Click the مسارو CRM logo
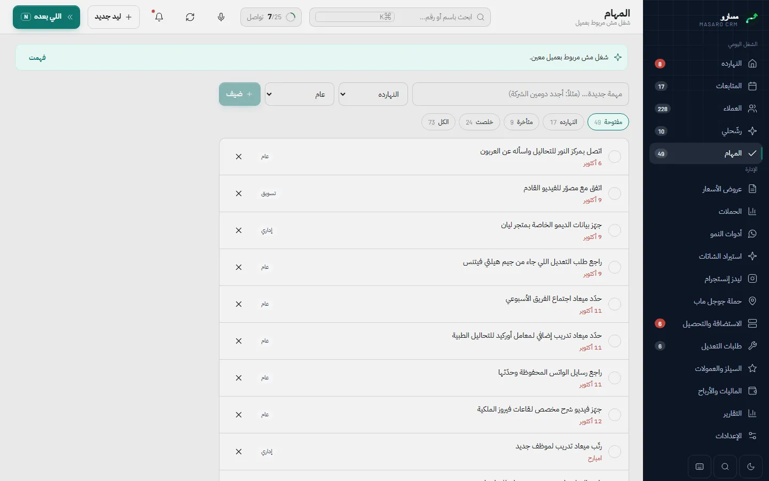This screenshot has width=769, height=481. (729, 19)
